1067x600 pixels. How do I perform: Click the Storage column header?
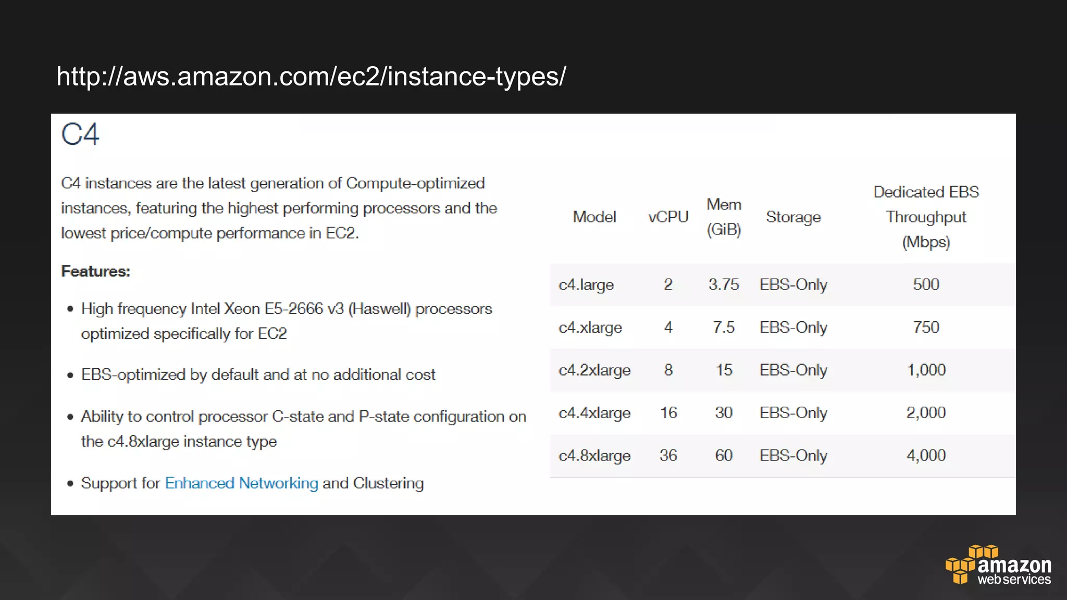pos(793,217)
